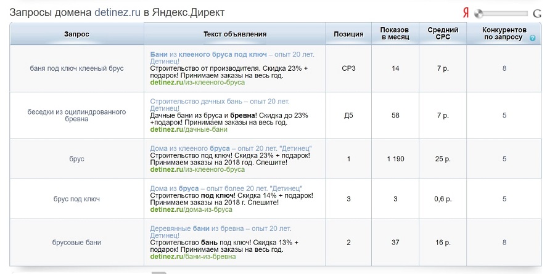
Task: Select impressions value '1 190'
Action: (x=395, y=159)
